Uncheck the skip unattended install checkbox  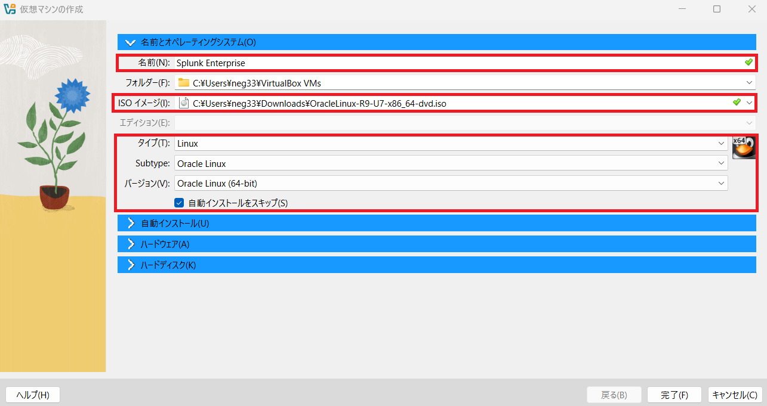coord(179,203)
